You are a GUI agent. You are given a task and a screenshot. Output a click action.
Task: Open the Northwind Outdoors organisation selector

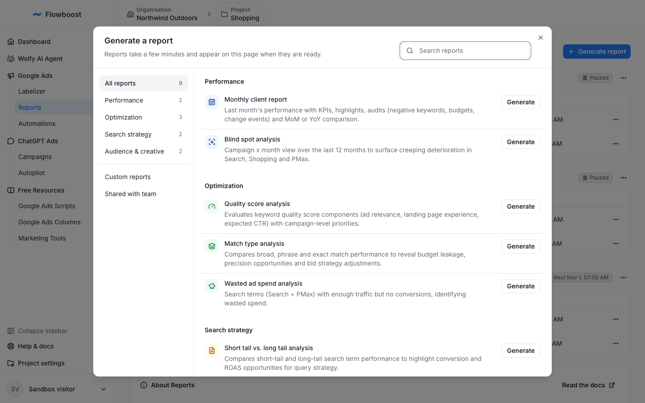click(162, 14)
